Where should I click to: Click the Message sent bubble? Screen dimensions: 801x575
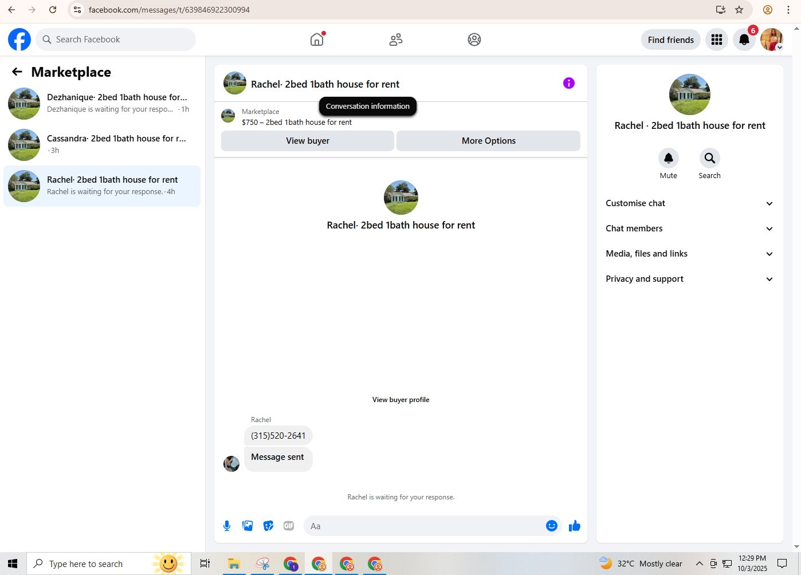278,459
